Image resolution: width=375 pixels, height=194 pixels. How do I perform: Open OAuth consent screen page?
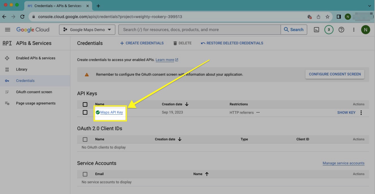pos(34,92)
